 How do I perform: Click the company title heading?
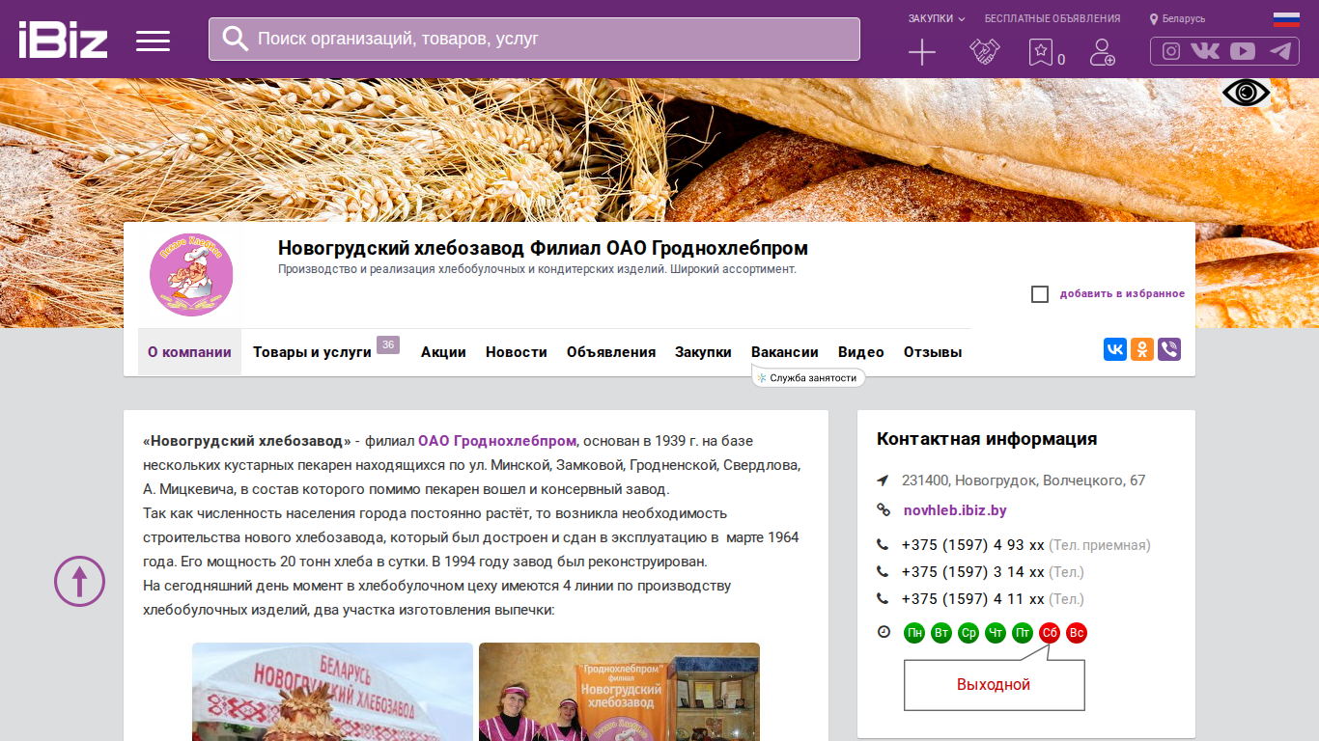543,248
